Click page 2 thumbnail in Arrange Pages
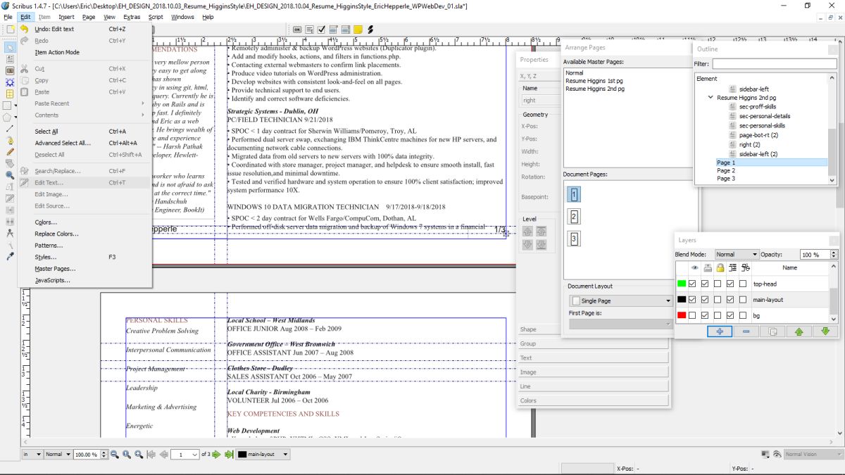Viewport: 845px width, 475px height. pos(575,217)
